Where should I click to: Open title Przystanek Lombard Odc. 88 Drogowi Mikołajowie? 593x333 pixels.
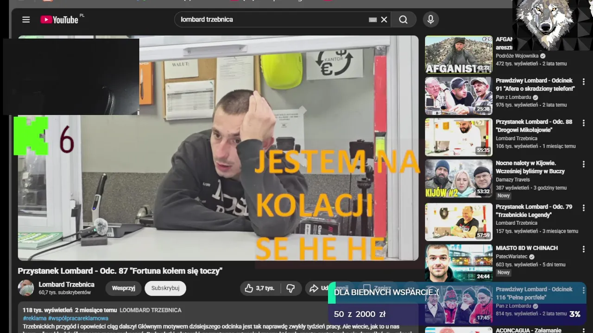pyautogui.click(x=534, y=126)
